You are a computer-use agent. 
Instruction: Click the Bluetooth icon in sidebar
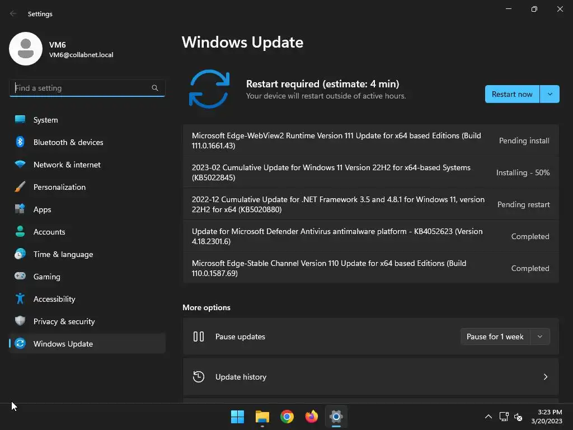point(20,142)
